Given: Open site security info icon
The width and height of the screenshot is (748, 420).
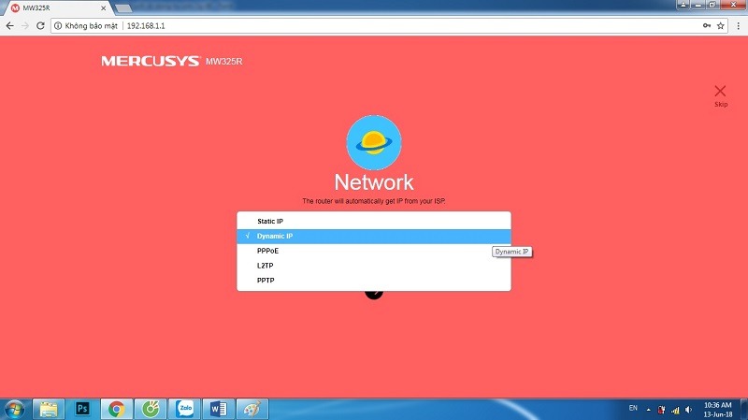Looking at the screenshot, I should tap(58, 26).
